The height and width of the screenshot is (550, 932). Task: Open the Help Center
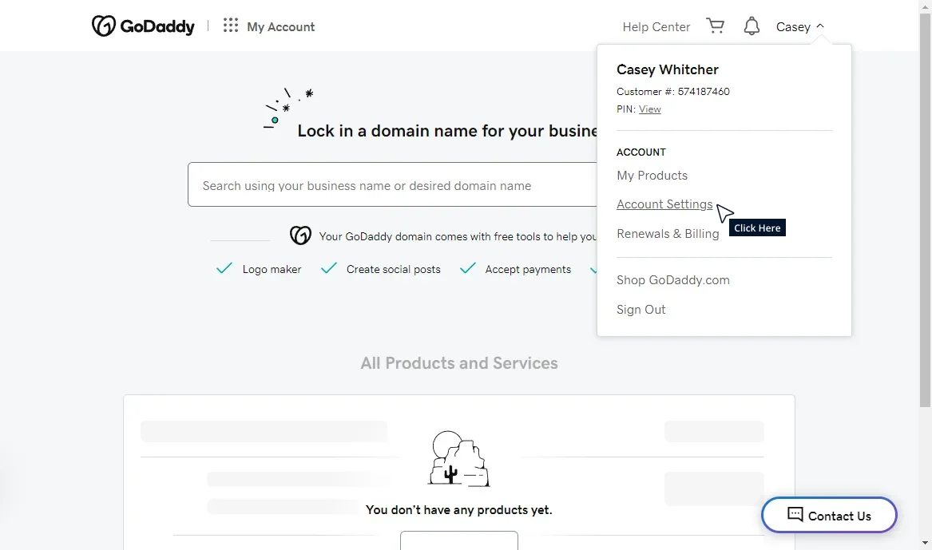(656, 26)
